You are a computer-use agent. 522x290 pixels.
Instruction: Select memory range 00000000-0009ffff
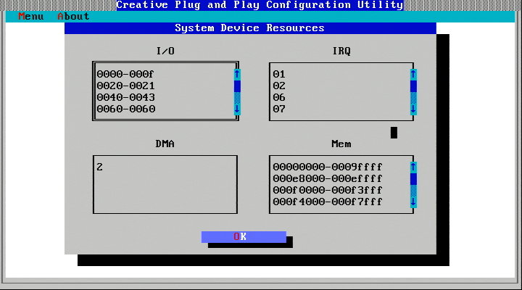(328, 167)
